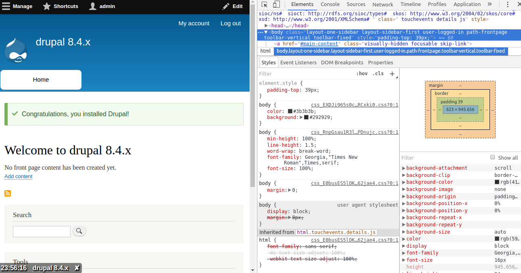521x273 pixels.
Task: Open the Application tab
Action: [467, 4]
